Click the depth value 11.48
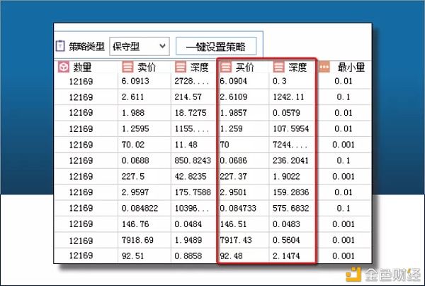The height and width of the screenshot is (286, 425). (186, 145)
